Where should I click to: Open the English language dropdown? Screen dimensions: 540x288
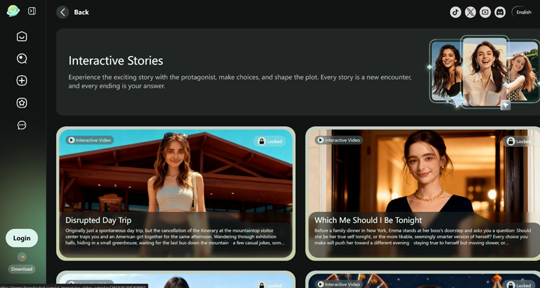tap(524, 12)
